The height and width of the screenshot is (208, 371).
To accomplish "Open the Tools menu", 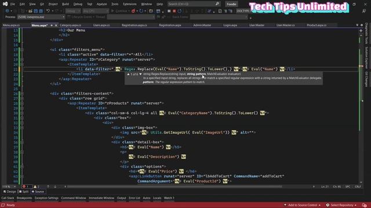I will tap(115, 4).
